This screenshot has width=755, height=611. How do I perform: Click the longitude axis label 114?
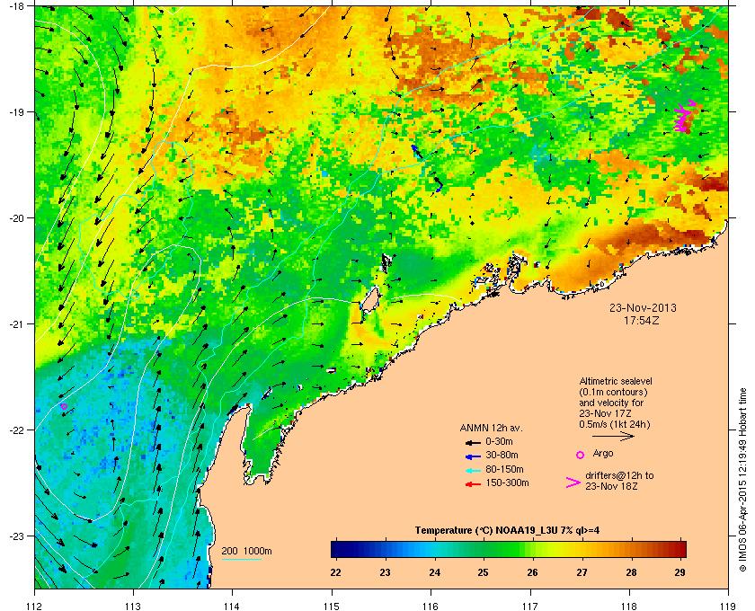tap(232, 607)
